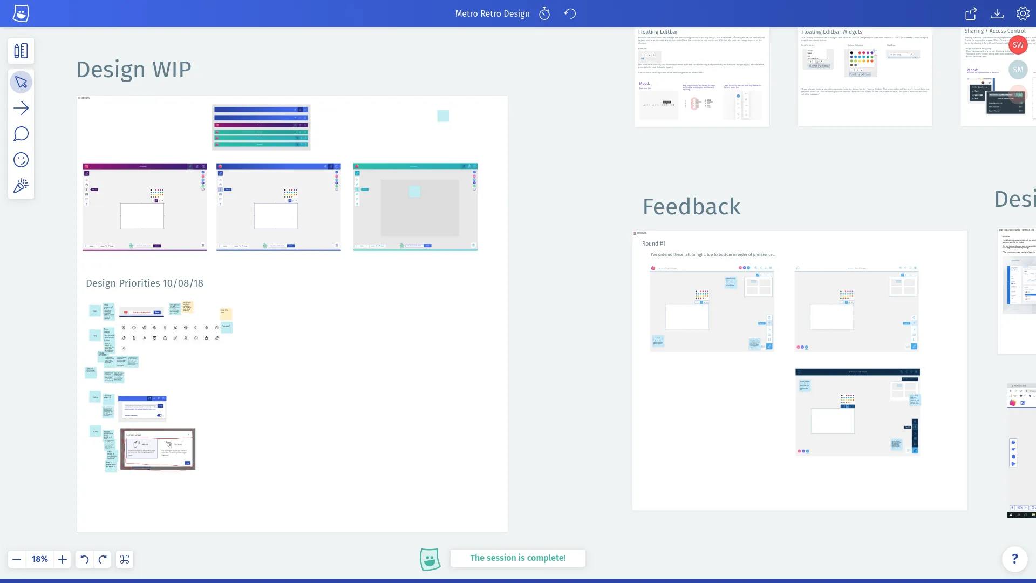
Task: Open board settings via the gear icon
Action: pos(1023,13)
